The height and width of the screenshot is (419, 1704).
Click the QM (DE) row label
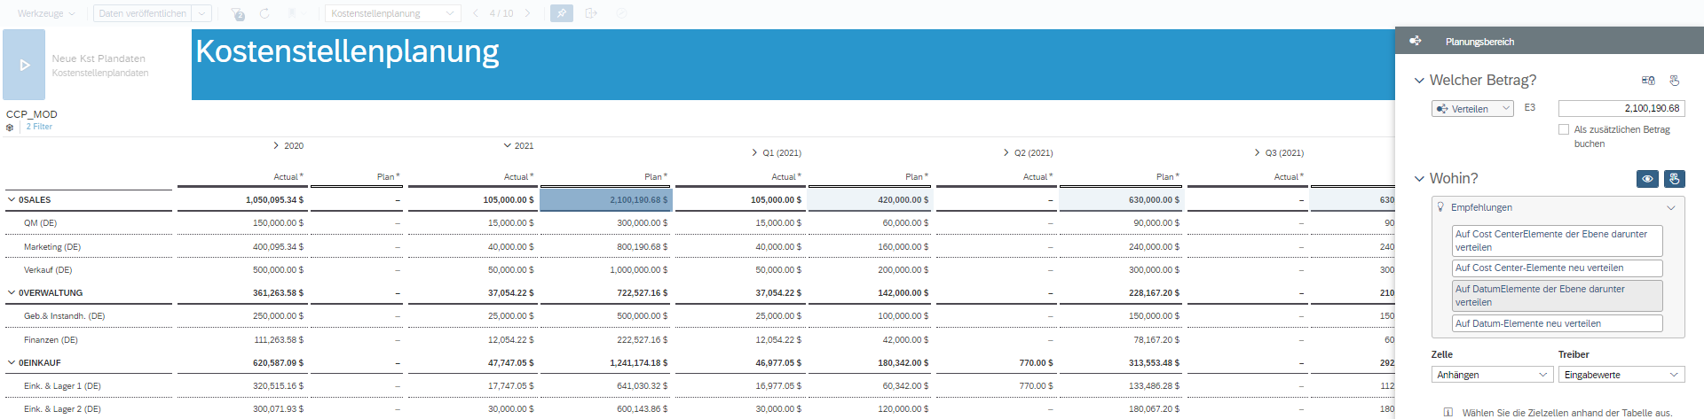40,223
